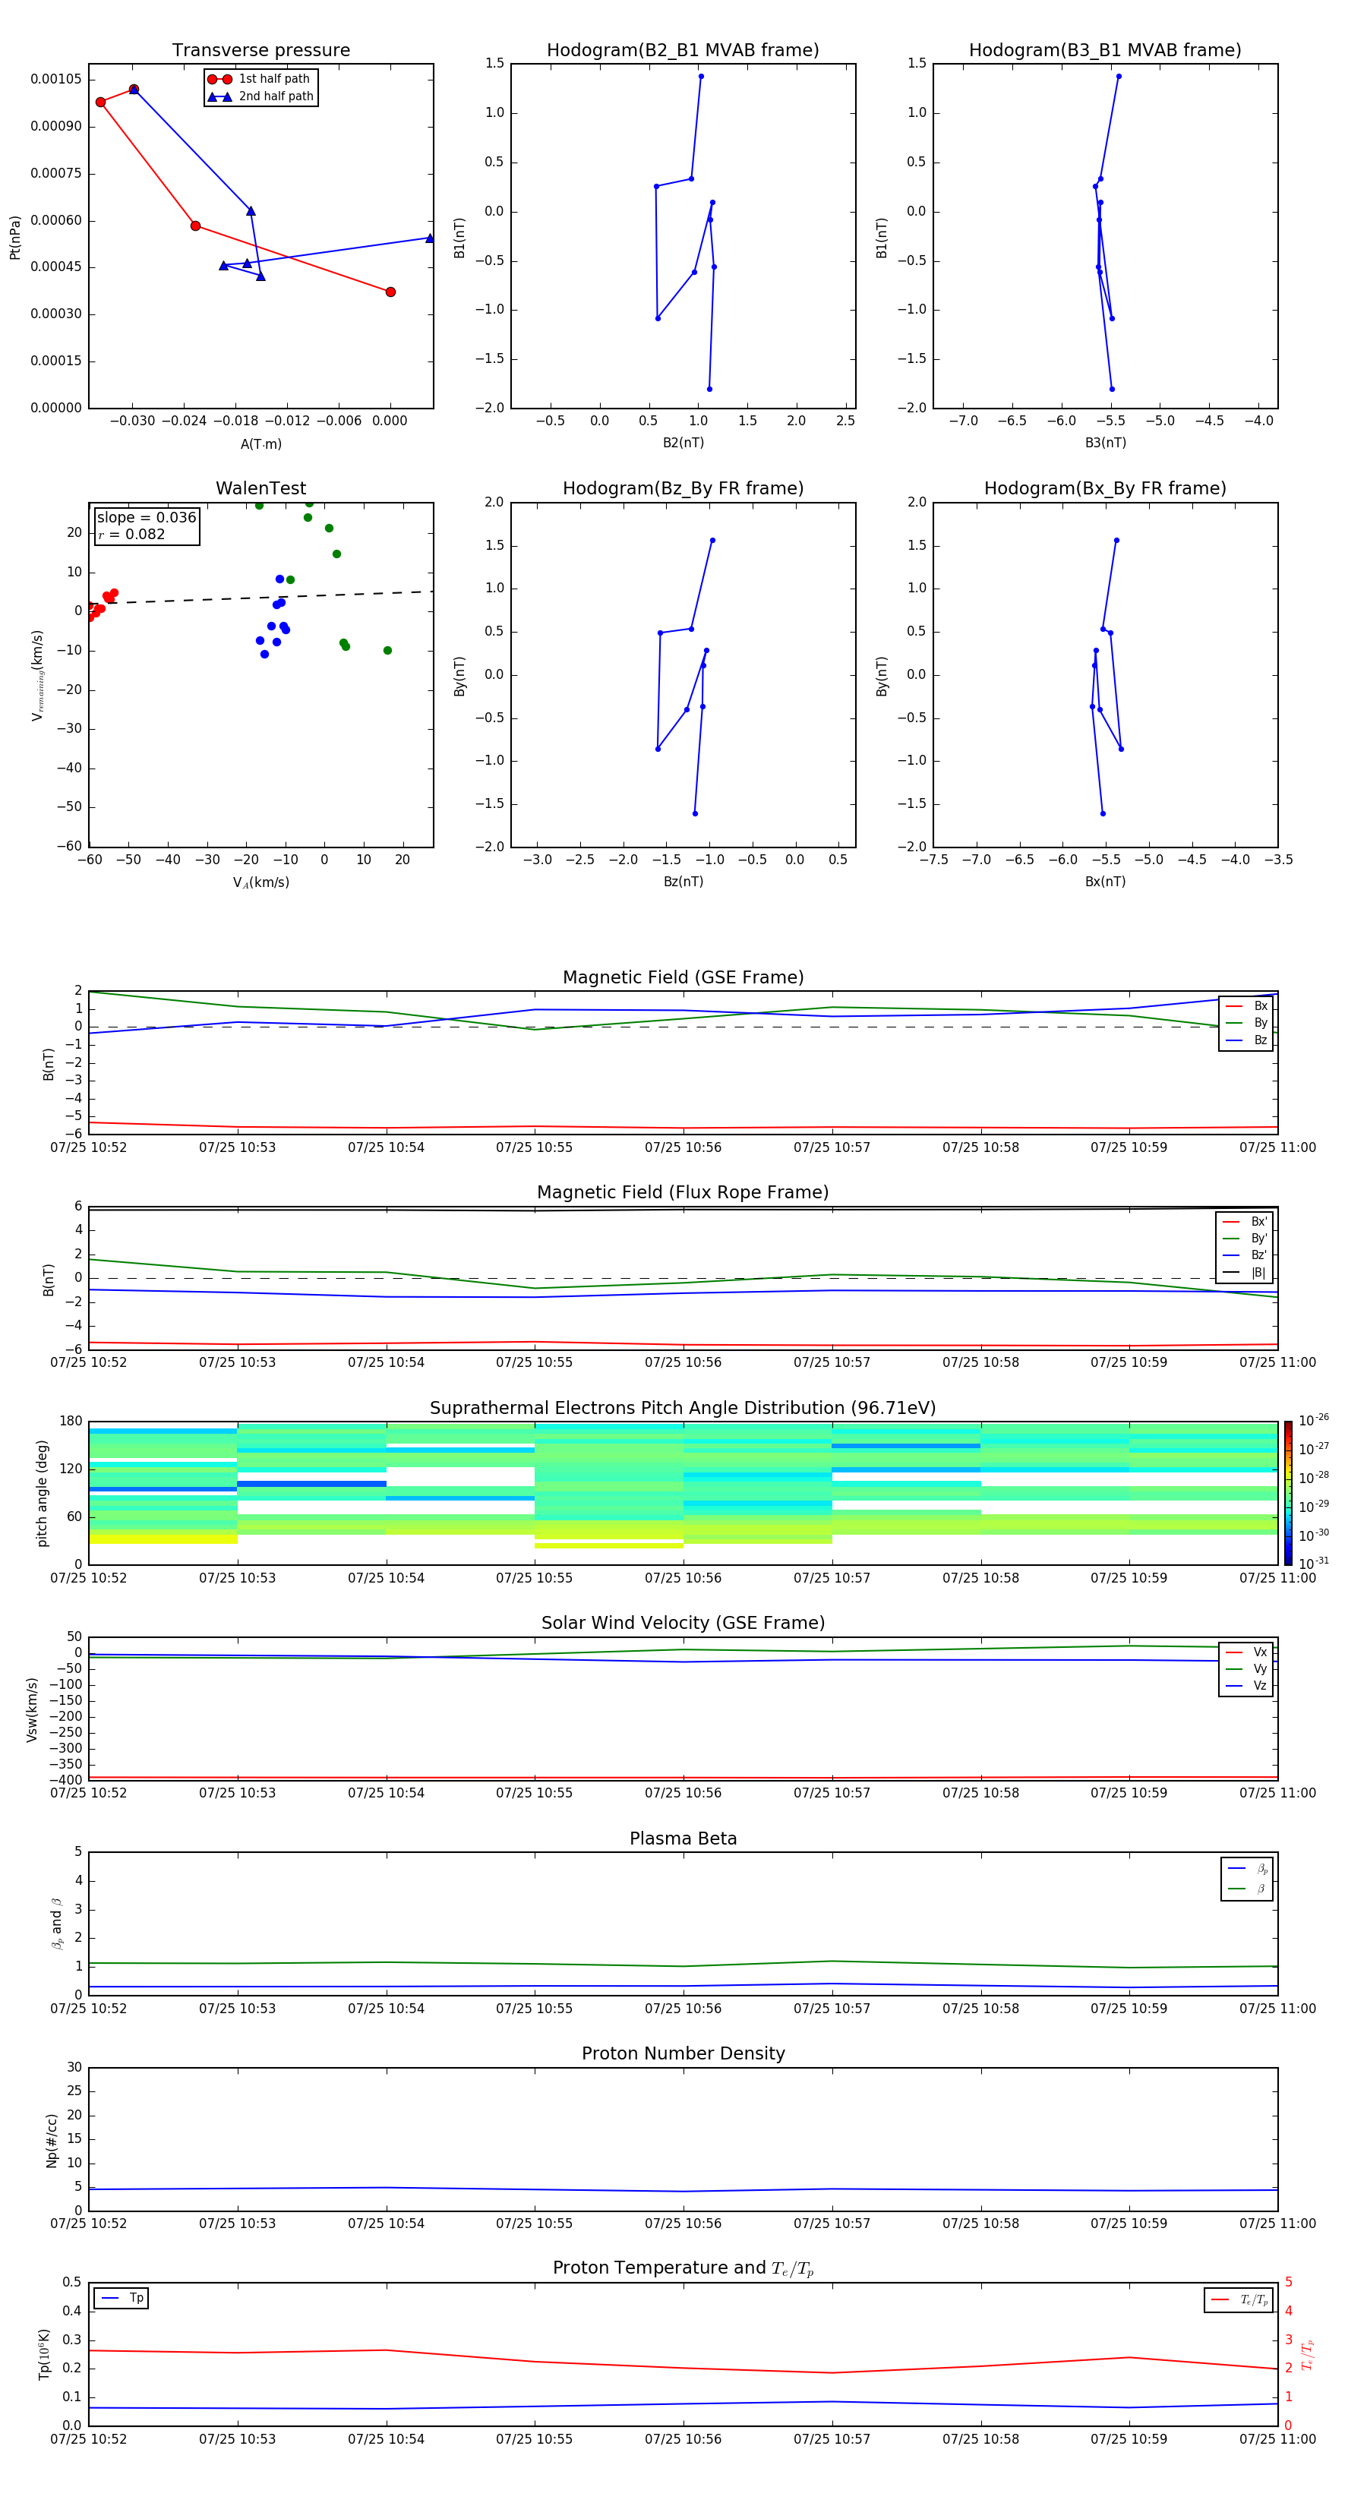
Task: Select the Suprathermal Electrons Pitch Angle Distribution title
Action: tap(683, 1409)
